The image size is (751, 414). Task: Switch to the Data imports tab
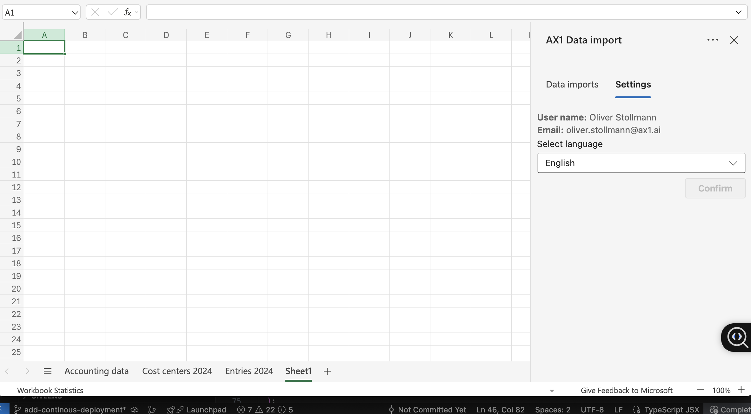coord(572,84)
